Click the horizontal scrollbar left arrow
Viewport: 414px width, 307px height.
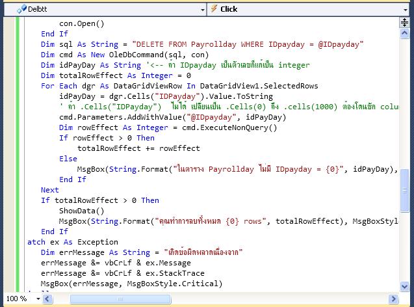click(47, 299)
